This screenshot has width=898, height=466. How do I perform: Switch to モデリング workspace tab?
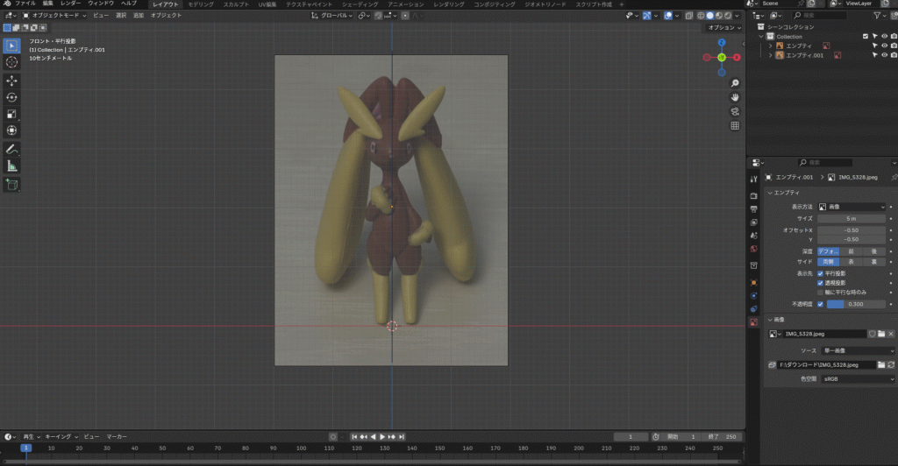201,4
